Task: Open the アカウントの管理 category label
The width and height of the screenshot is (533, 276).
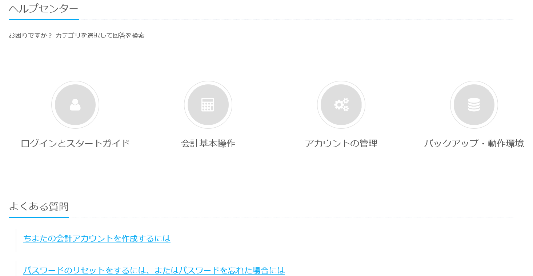Action: pyautogui.click(x=341, y=143)
